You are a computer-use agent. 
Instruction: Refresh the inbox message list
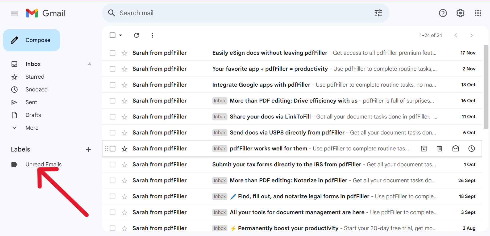(x=136, y=35)
